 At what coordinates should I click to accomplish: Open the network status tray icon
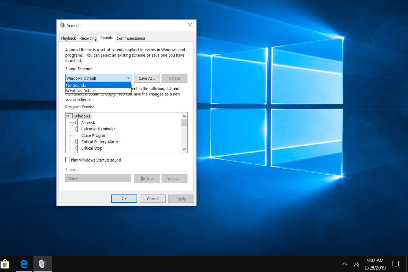pos(357,264)
